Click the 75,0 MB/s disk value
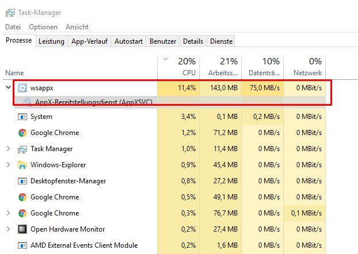Screen dimensions: 358x254 tap(265, 88)
